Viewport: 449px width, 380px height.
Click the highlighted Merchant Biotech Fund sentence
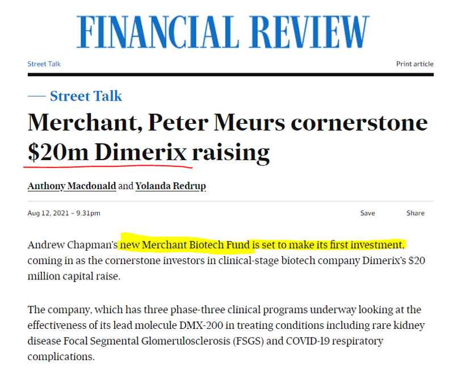(262, 245)
